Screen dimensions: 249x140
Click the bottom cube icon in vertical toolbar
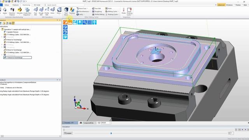point(65,37)
